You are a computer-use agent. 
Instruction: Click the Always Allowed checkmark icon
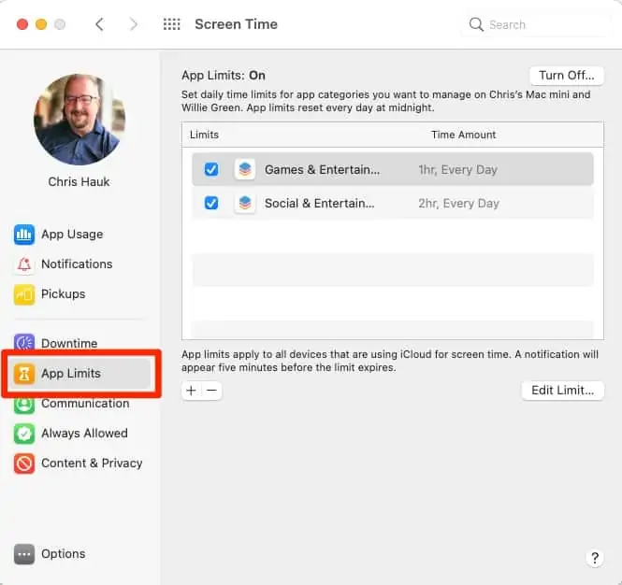pos(24,434)
